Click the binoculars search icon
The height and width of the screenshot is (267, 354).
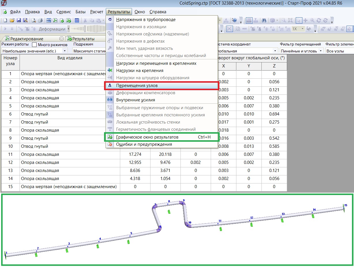pyautogui.click(x=263, y=20)
